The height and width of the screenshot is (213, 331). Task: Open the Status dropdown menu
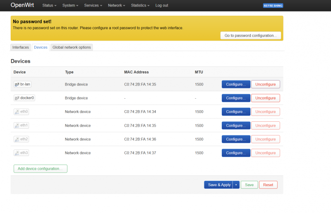pos(50,5)
